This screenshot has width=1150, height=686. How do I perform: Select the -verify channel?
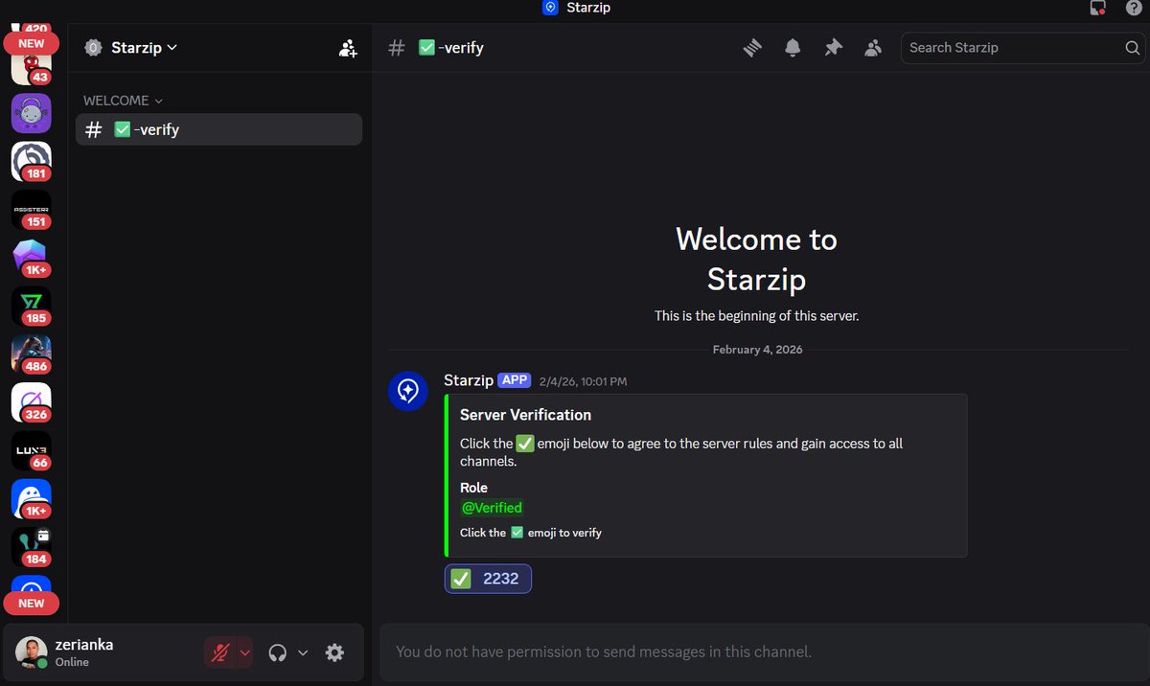point(218,129)
